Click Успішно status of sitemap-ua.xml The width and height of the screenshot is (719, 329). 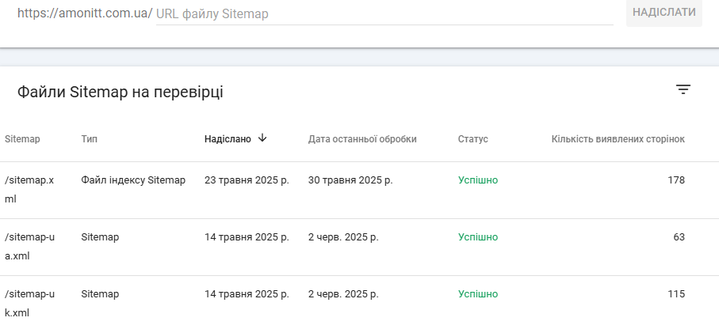click(478, 237)
